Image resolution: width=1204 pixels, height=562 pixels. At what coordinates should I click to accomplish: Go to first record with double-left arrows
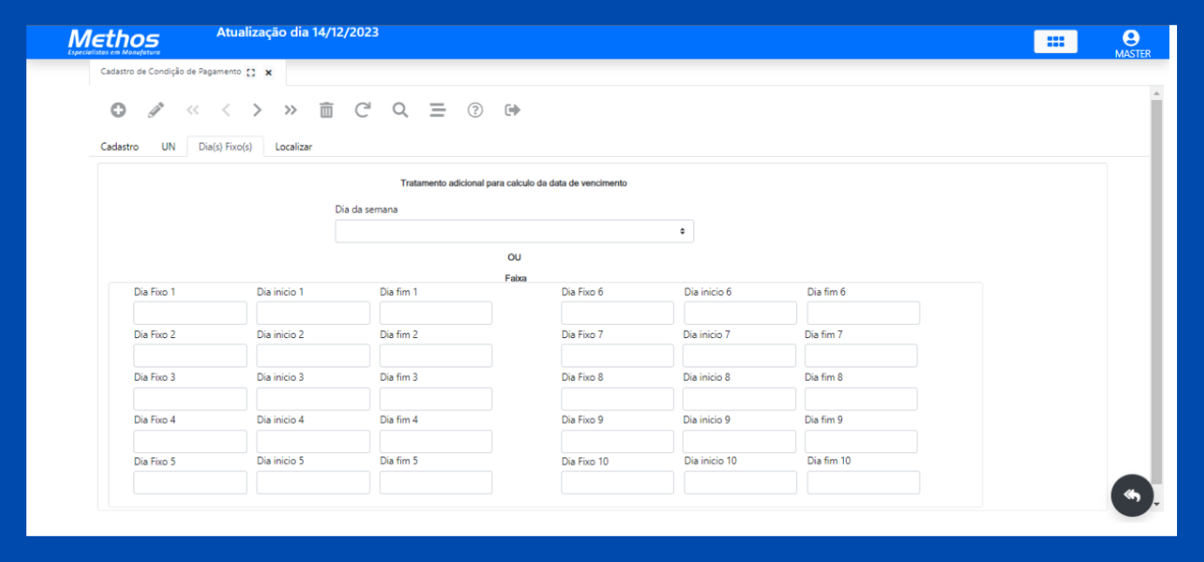[193, 110]
